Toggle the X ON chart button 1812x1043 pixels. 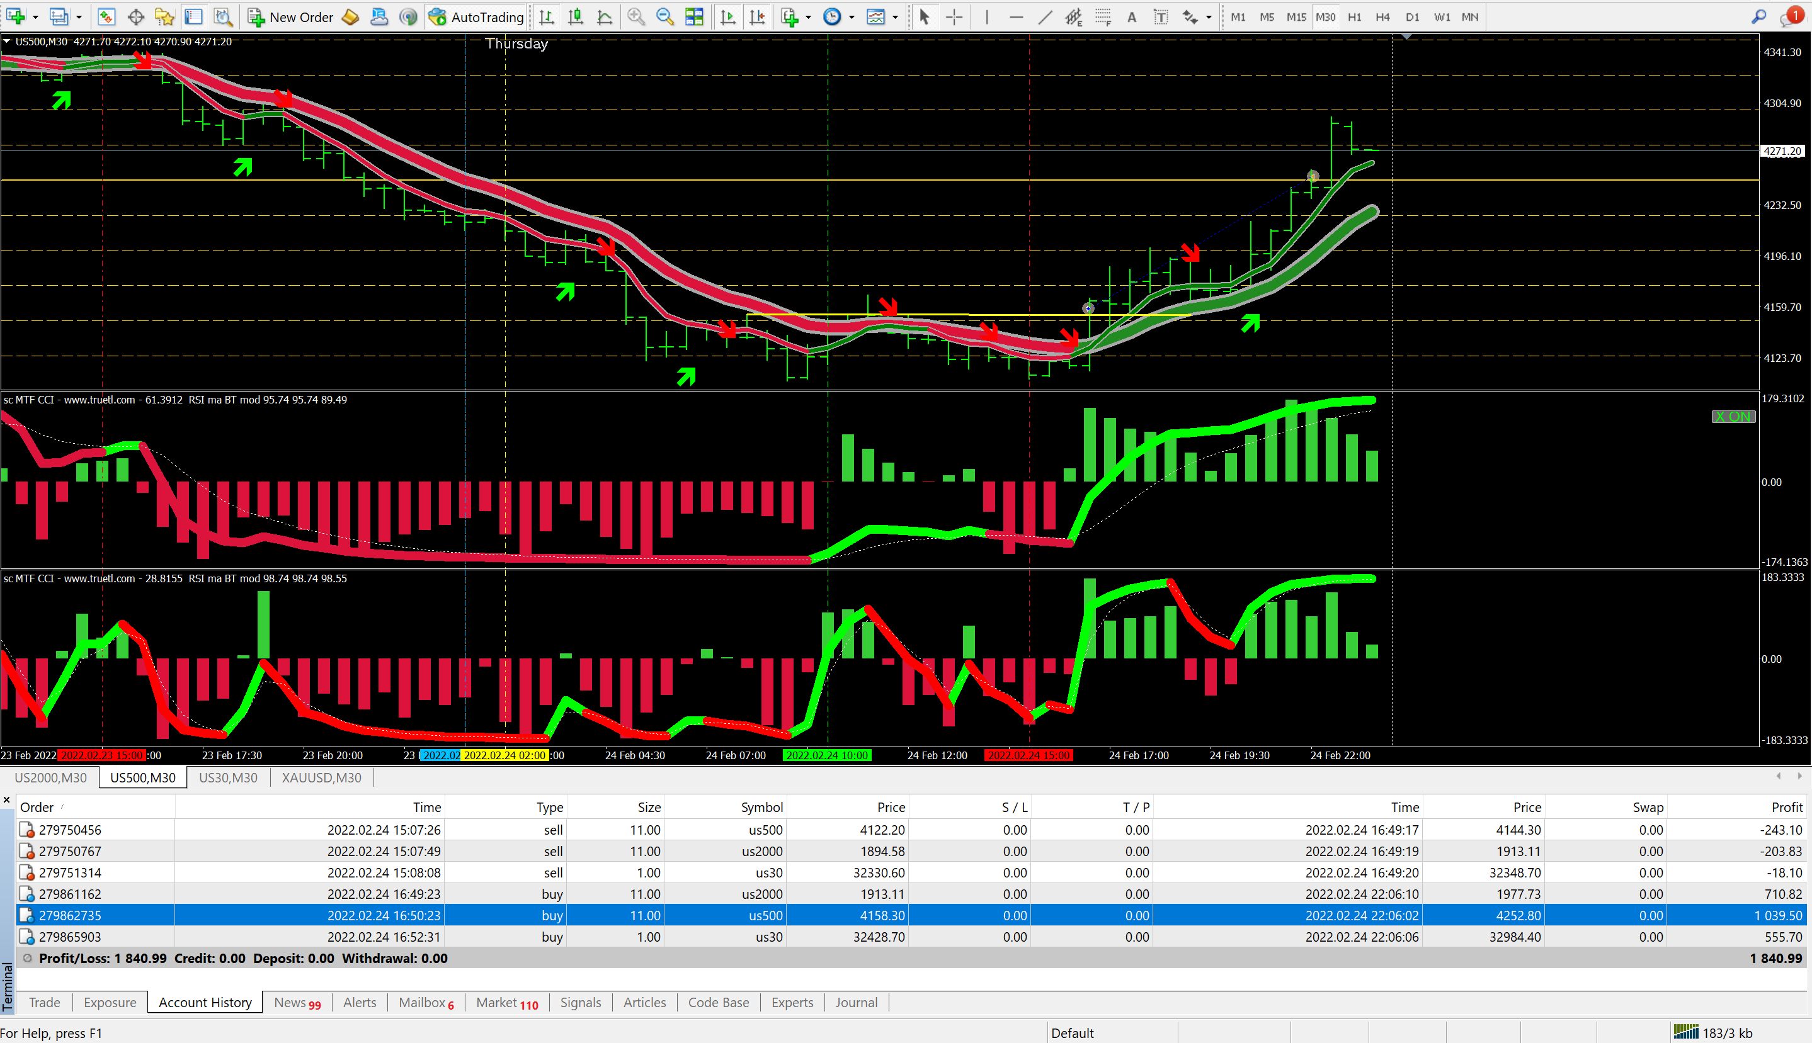tap(1733, 416)
